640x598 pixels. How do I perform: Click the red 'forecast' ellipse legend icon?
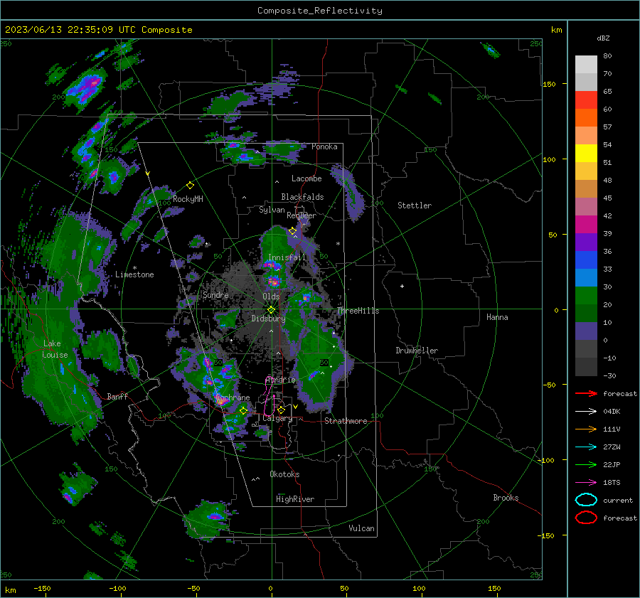click(586, 518)
